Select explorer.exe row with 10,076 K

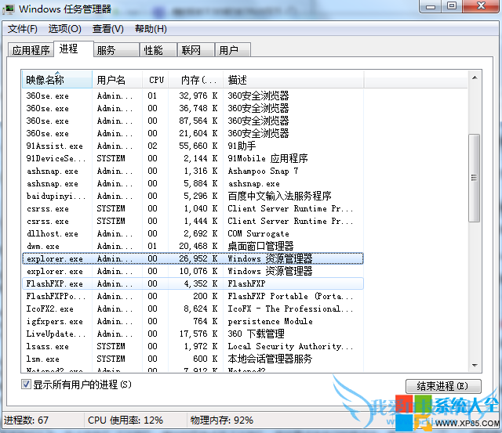(x=193, y=271)
